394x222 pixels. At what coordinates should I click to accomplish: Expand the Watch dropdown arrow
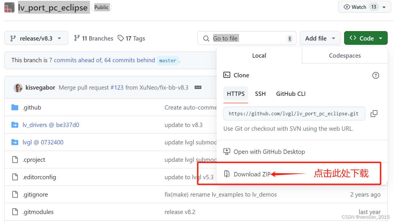(x=384, y=7)
